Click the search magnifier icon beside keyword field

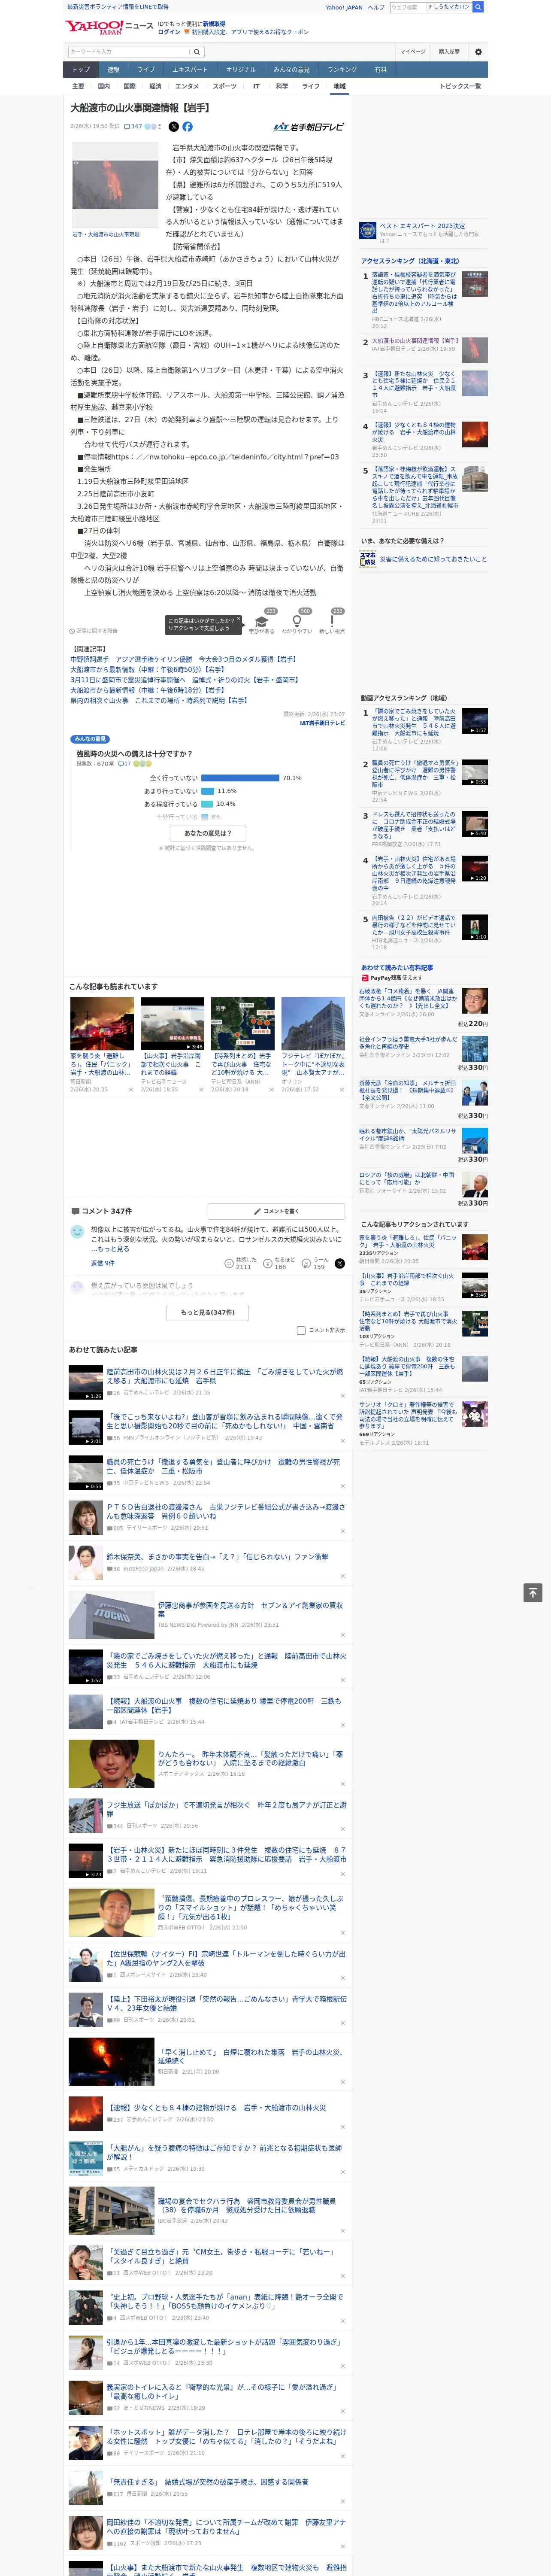197,52
